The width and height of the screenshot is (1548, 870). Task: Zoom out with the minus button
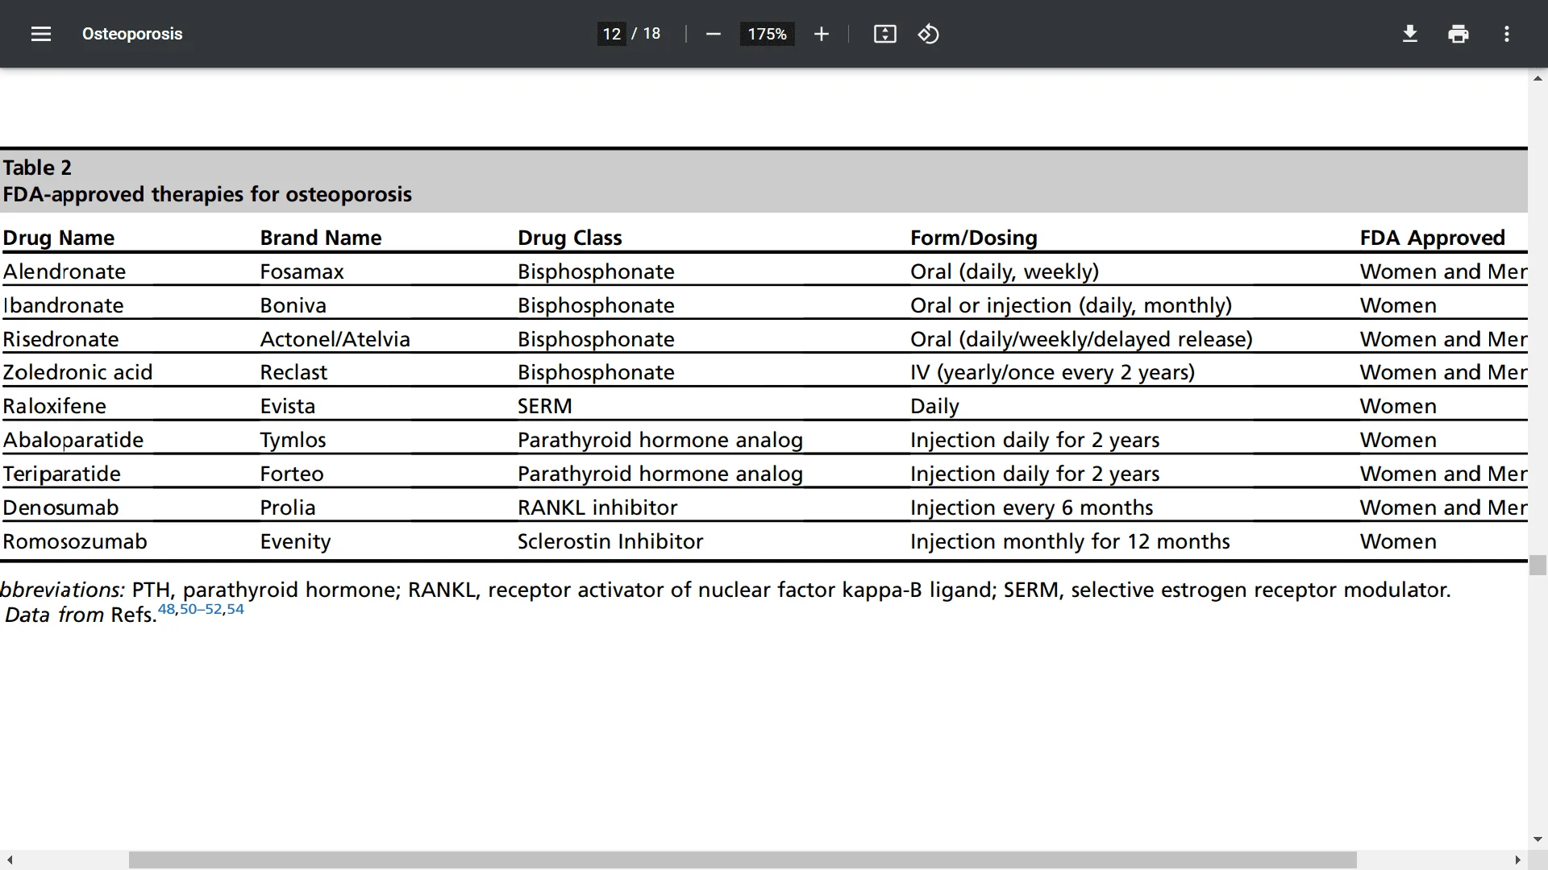tap(713, 34)
